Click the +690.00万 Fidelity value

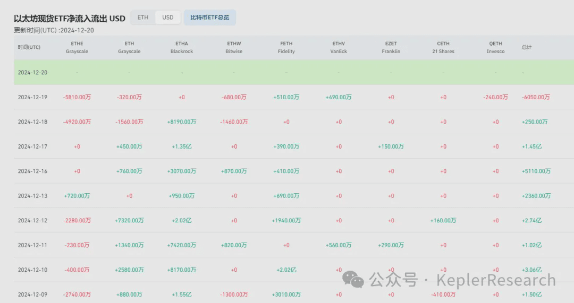pos(286,196)
